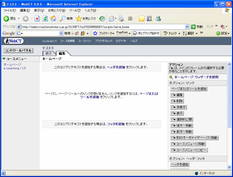Click the ヘッダを追加 link in content area

click(116, 67)
